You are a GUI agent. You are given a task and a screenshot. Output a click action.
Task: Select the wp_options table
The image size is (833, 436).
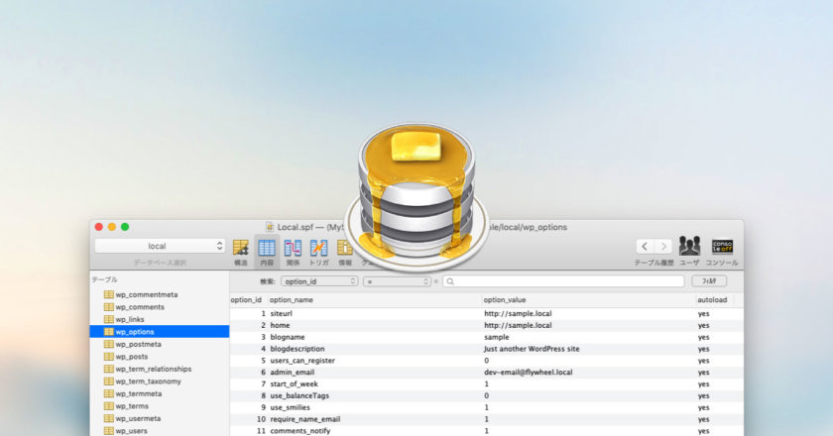click(x=160, y=331)
